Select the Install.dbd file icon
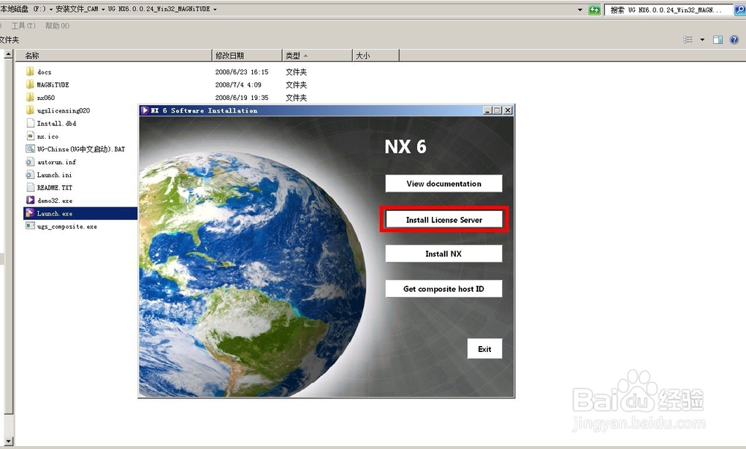Screen dimensions: 746x449 click(x=30, y=123)
